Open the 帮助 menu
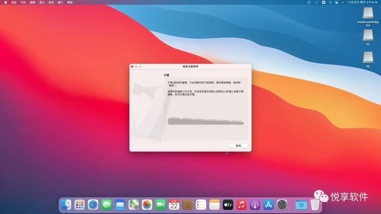 coord(70,2)
